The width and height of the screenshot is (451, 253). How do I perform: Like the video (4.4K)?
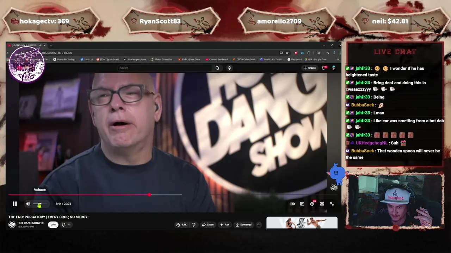181,225
